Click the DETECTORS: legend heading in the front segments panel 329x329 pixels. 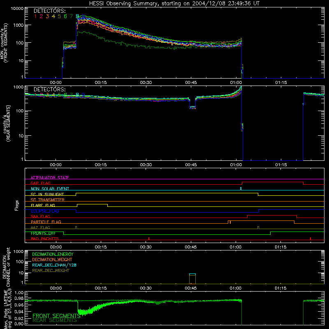click(49, 11)
